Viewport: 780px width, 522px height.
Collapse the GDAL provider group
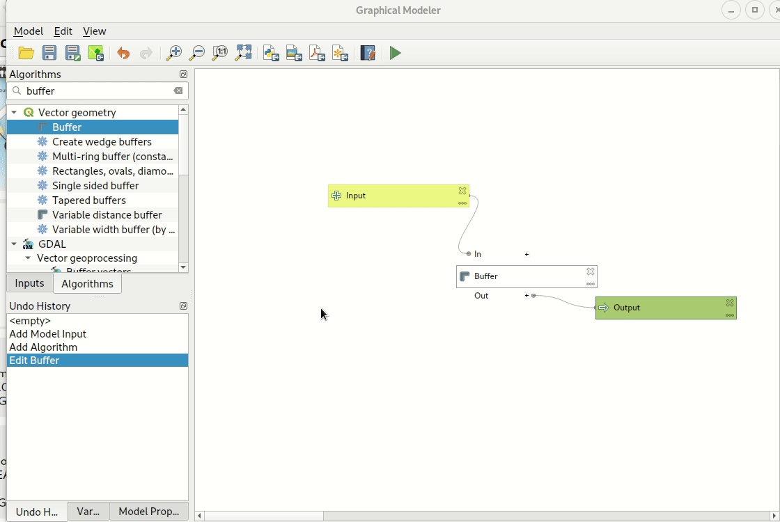click(14, 244)
